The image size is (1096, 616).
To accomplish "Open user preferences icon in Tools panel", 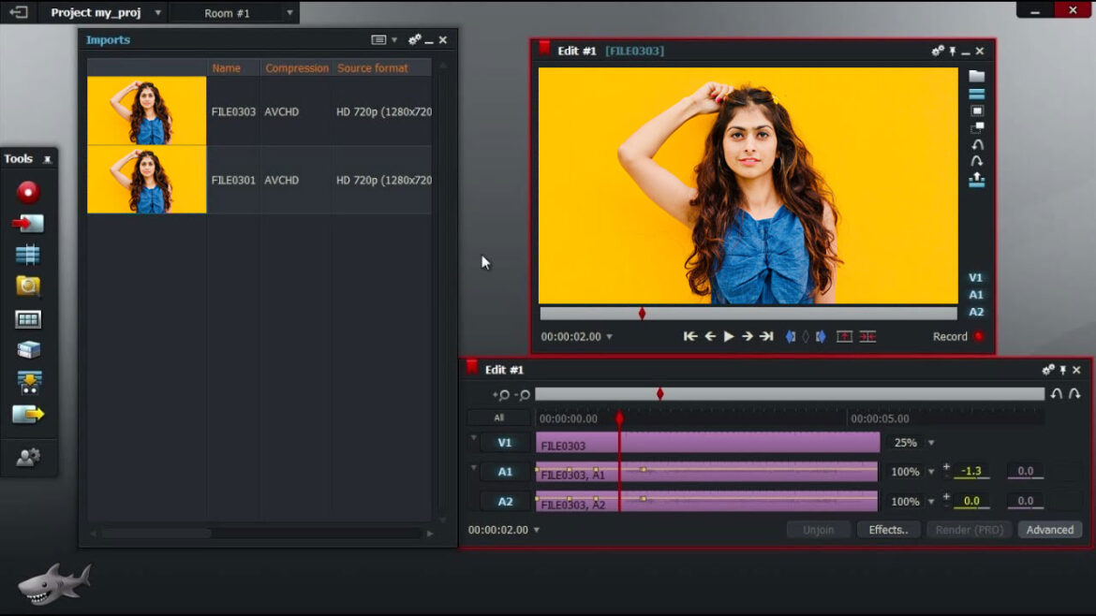I will (x=28, y=457).
